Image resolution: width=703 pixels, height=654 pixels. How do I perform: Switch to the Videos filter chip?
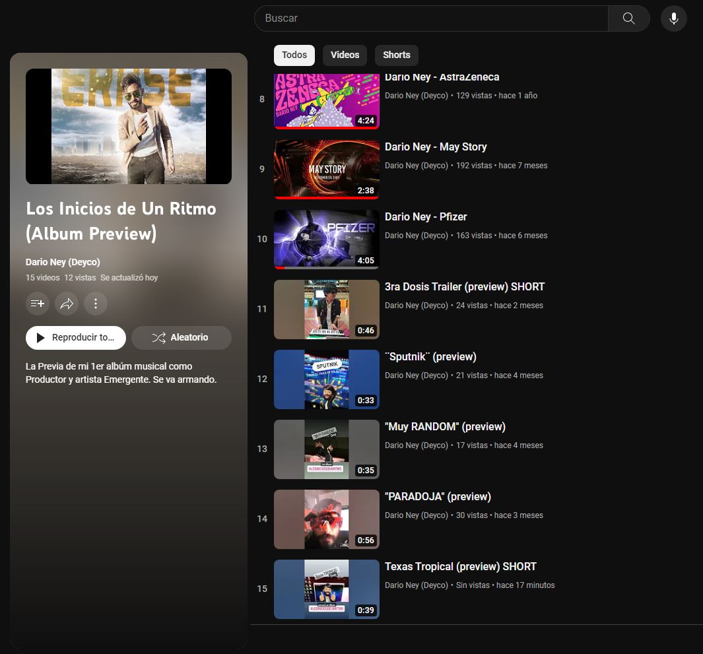click(345, 55)
